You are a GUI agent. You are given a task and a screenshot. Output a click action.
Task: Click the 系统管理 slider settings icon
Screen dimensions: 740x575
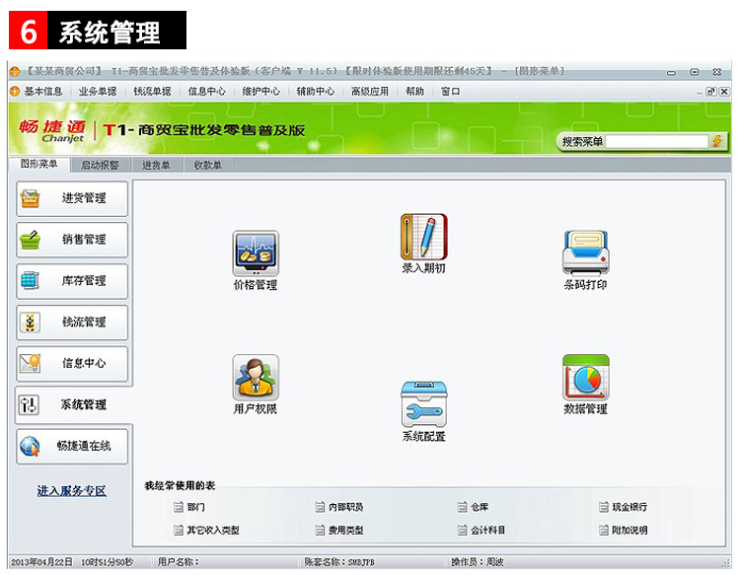coord(30,404)
